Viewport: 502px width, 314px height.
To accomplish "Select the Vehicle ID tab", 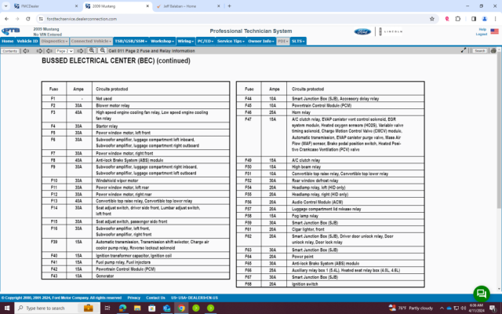I will pos(27,41).
